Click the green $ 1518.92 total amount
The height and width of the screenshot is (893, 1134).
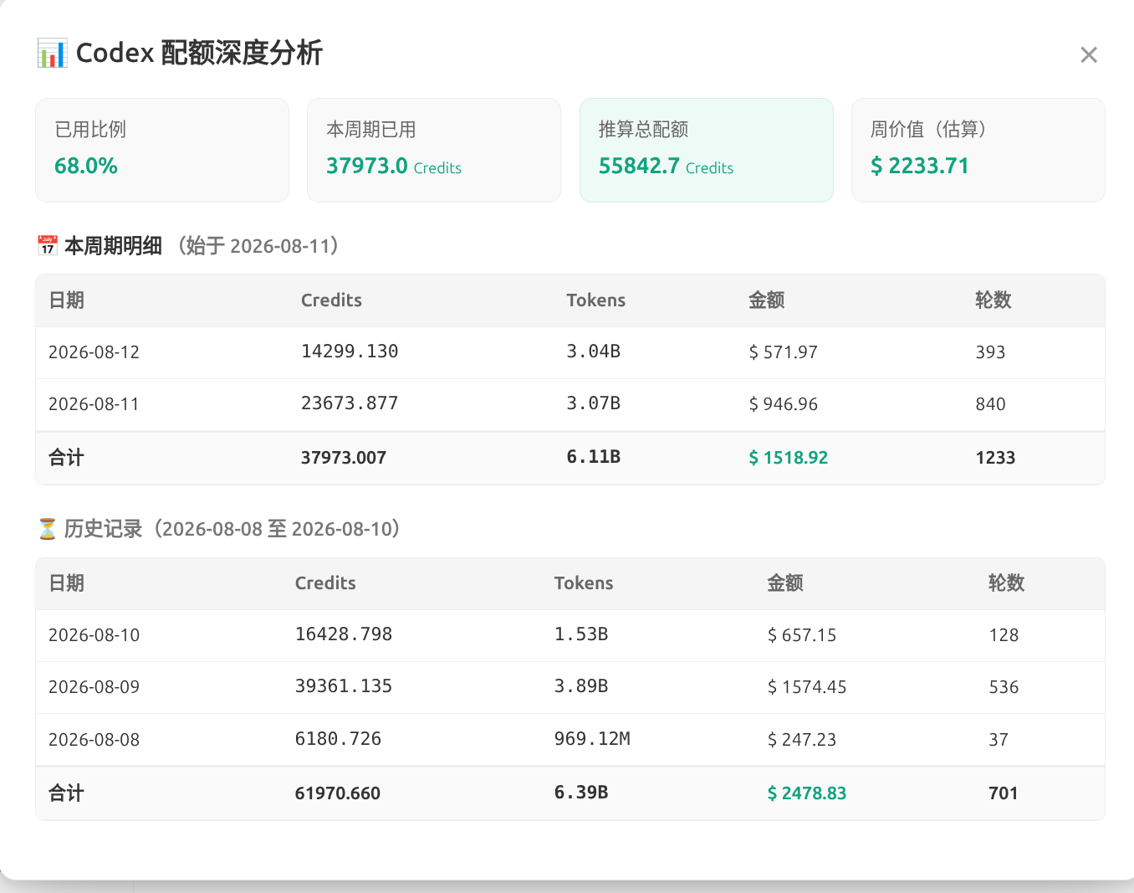coord(788,458)
